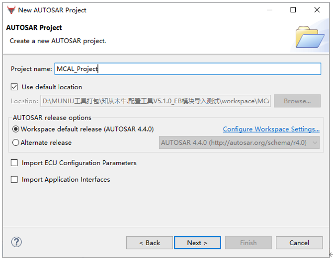
Task: Select Workspace default release radio option
Action: [16, 129]
